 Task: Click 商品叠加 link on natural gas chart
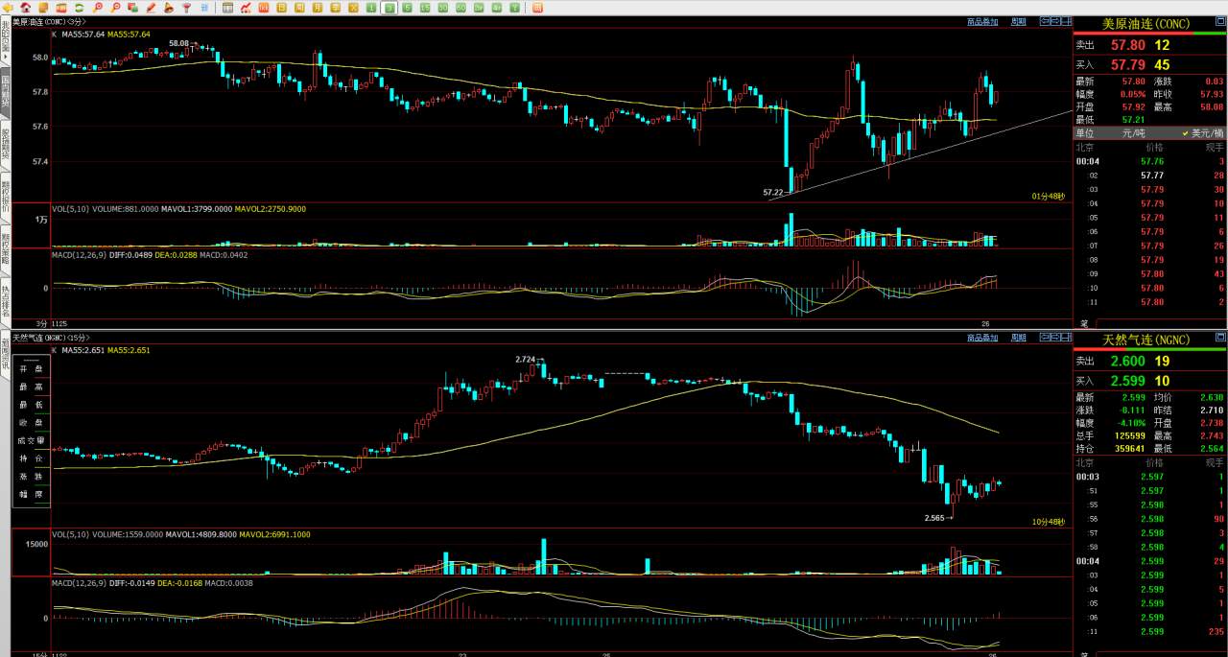(982, 338)
